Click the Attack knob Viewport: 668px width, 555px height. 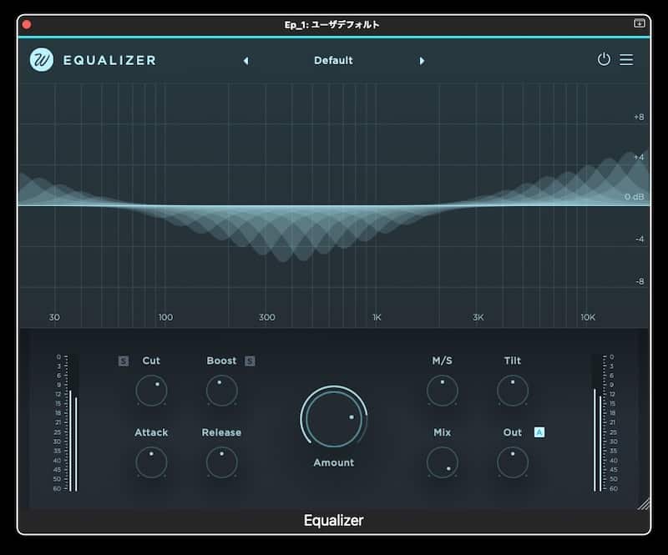tap(151, 462)
